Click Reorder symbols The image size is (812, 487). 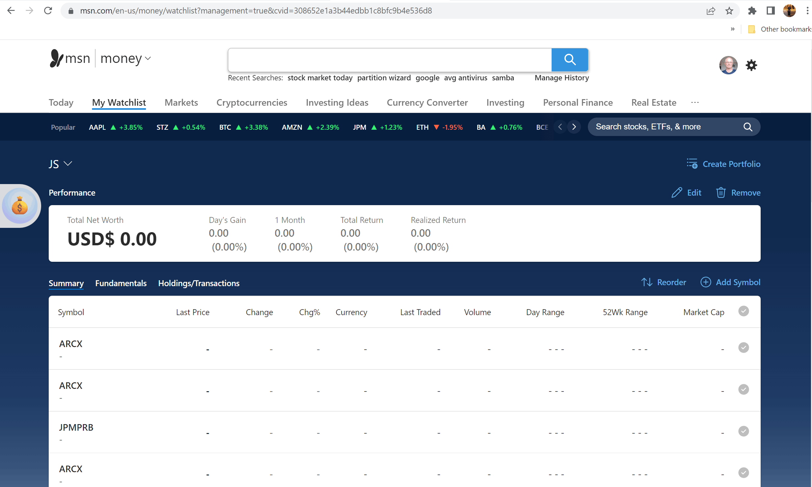663,282
